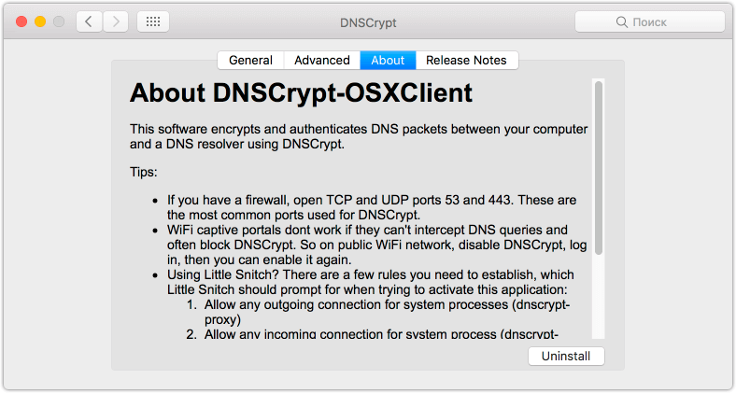Switch to the General tab
The height and width of the screenshot is (393, 736).
pyautogui.click(x=250, y=60)
